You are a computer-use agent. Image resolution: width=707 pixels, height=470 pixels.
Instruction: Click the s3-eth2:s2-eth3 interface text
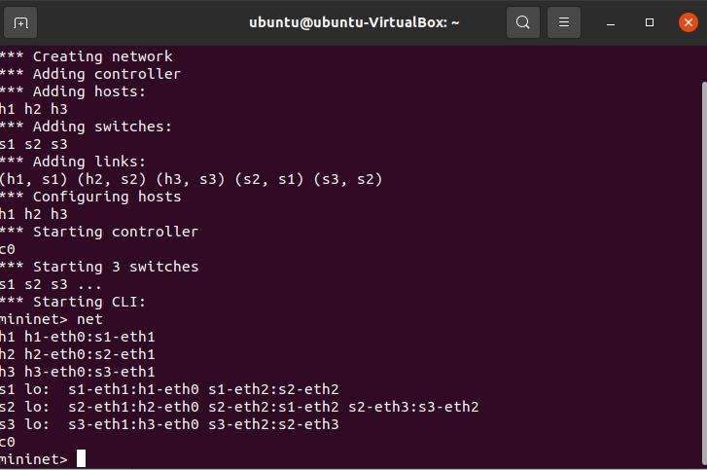(x=273, y=424)
